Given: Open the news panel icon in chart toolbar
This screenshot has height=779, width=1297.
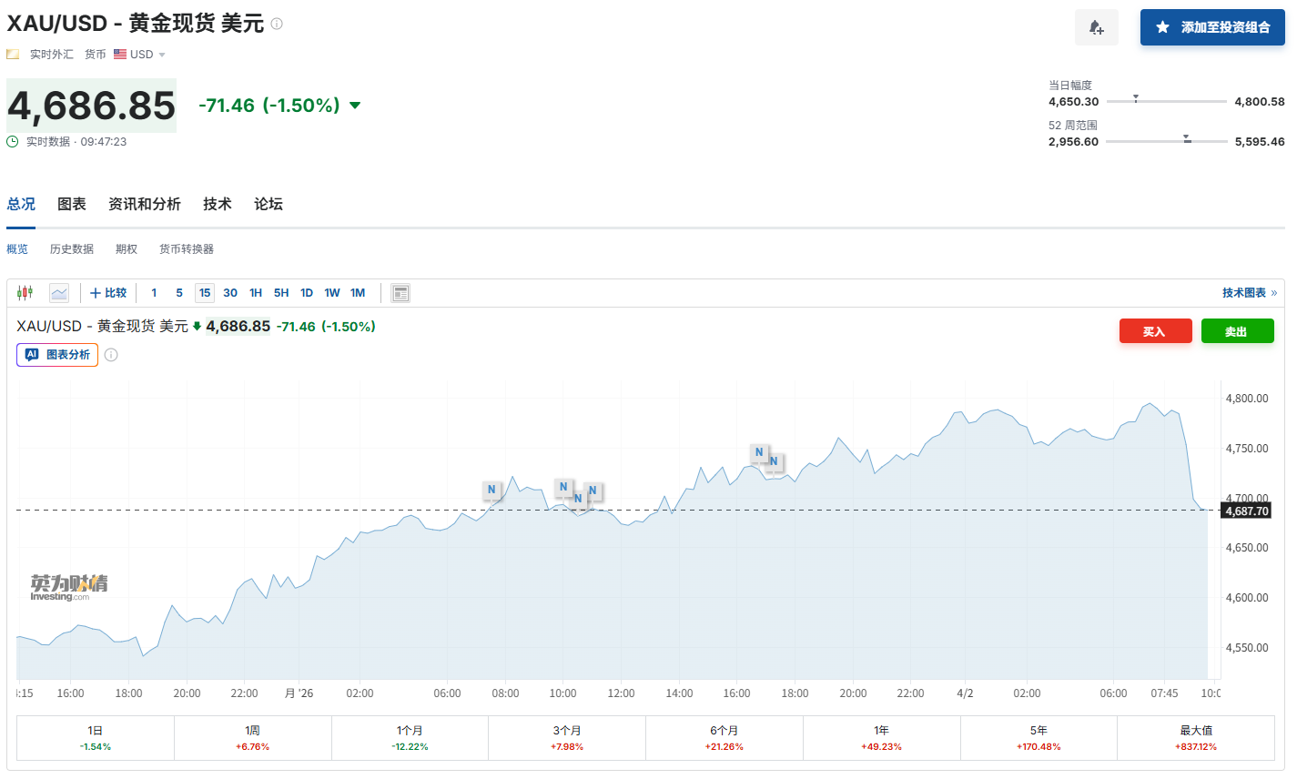Looking at the screenshot, I should 400,293.
